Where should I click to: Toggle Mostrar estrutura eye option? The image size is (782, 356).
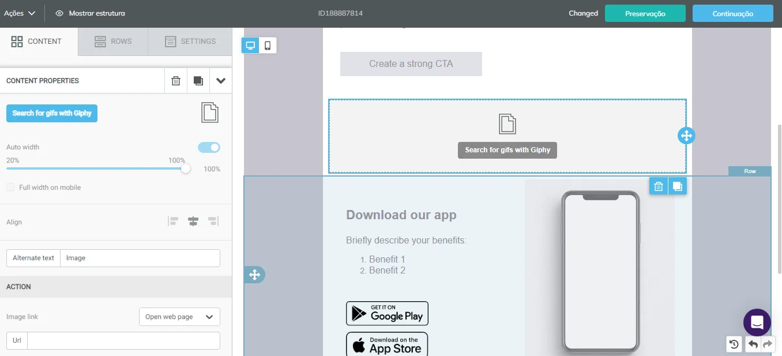[x=90, y=13]
